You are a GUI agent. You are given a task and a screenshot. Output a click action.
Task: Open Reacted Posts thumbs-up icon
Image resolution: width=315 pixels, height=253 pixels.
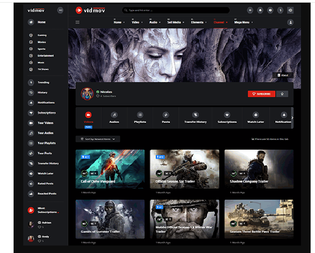tap(31, 194)
